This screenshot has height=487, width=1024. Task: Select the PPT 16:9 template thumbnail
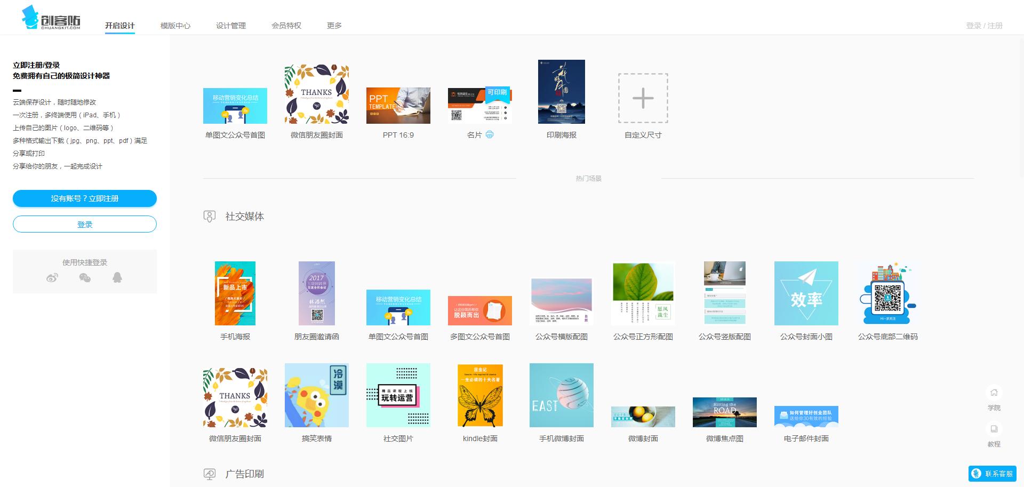click(x=398, y=105)
